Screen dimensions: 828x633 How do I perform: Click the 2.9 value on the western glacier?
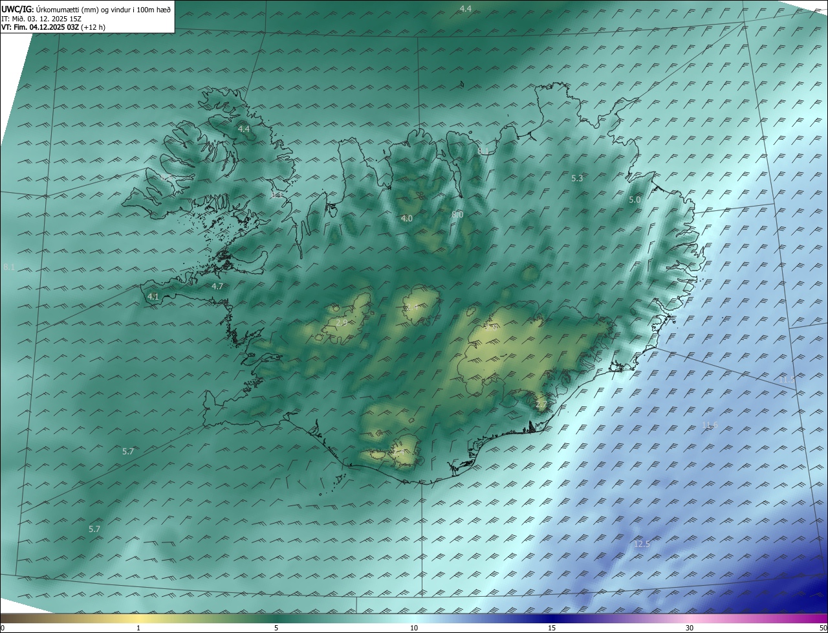(x=342, y=322)
